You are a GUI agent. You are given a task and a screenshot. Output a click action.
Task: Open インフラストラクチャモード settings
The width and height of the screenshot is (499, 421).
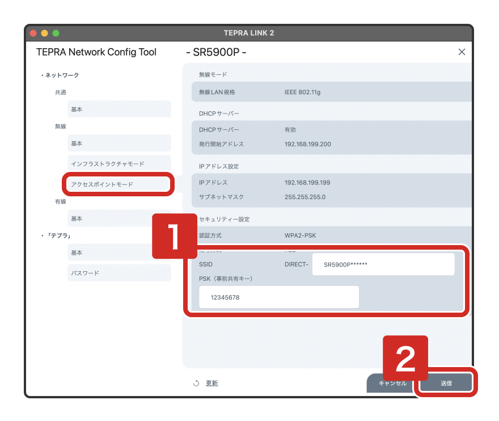119,164
